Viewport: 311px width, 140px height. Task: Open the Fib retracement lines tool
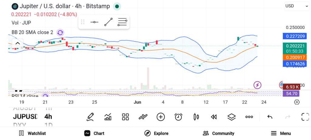pos(122,22)
